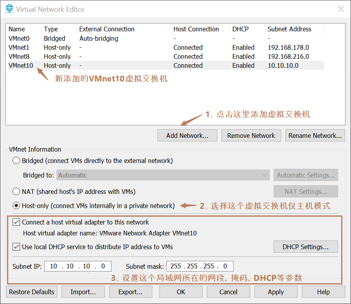Click the Cancel button
The width and height of the screenshot is (351, 304).
click(229, 292)
